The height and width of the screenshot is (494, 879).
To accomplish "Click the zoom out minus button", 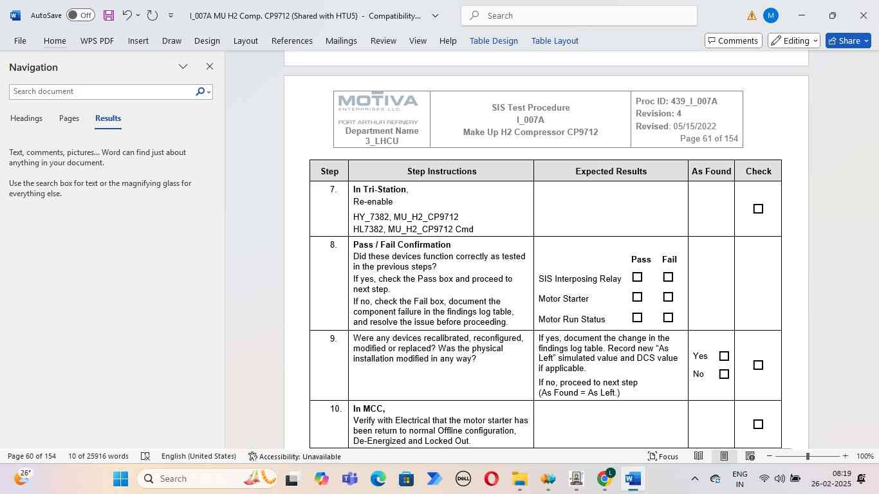I will 769,456.
